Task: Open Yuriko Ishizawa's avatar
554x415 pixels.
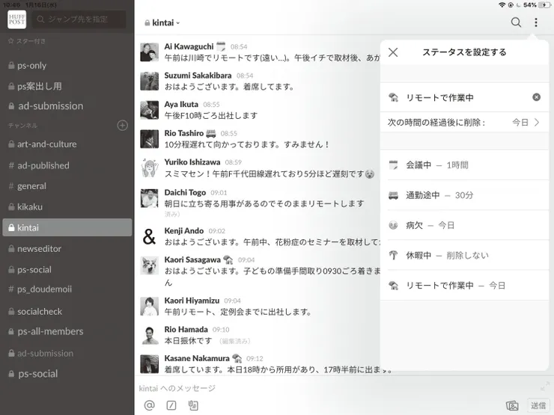Action: coord(149,168)
